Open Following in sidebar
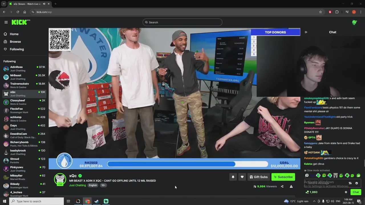 tap(14, 49)
